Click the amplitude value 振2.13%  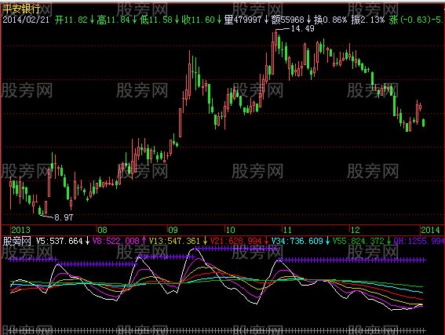368,20
